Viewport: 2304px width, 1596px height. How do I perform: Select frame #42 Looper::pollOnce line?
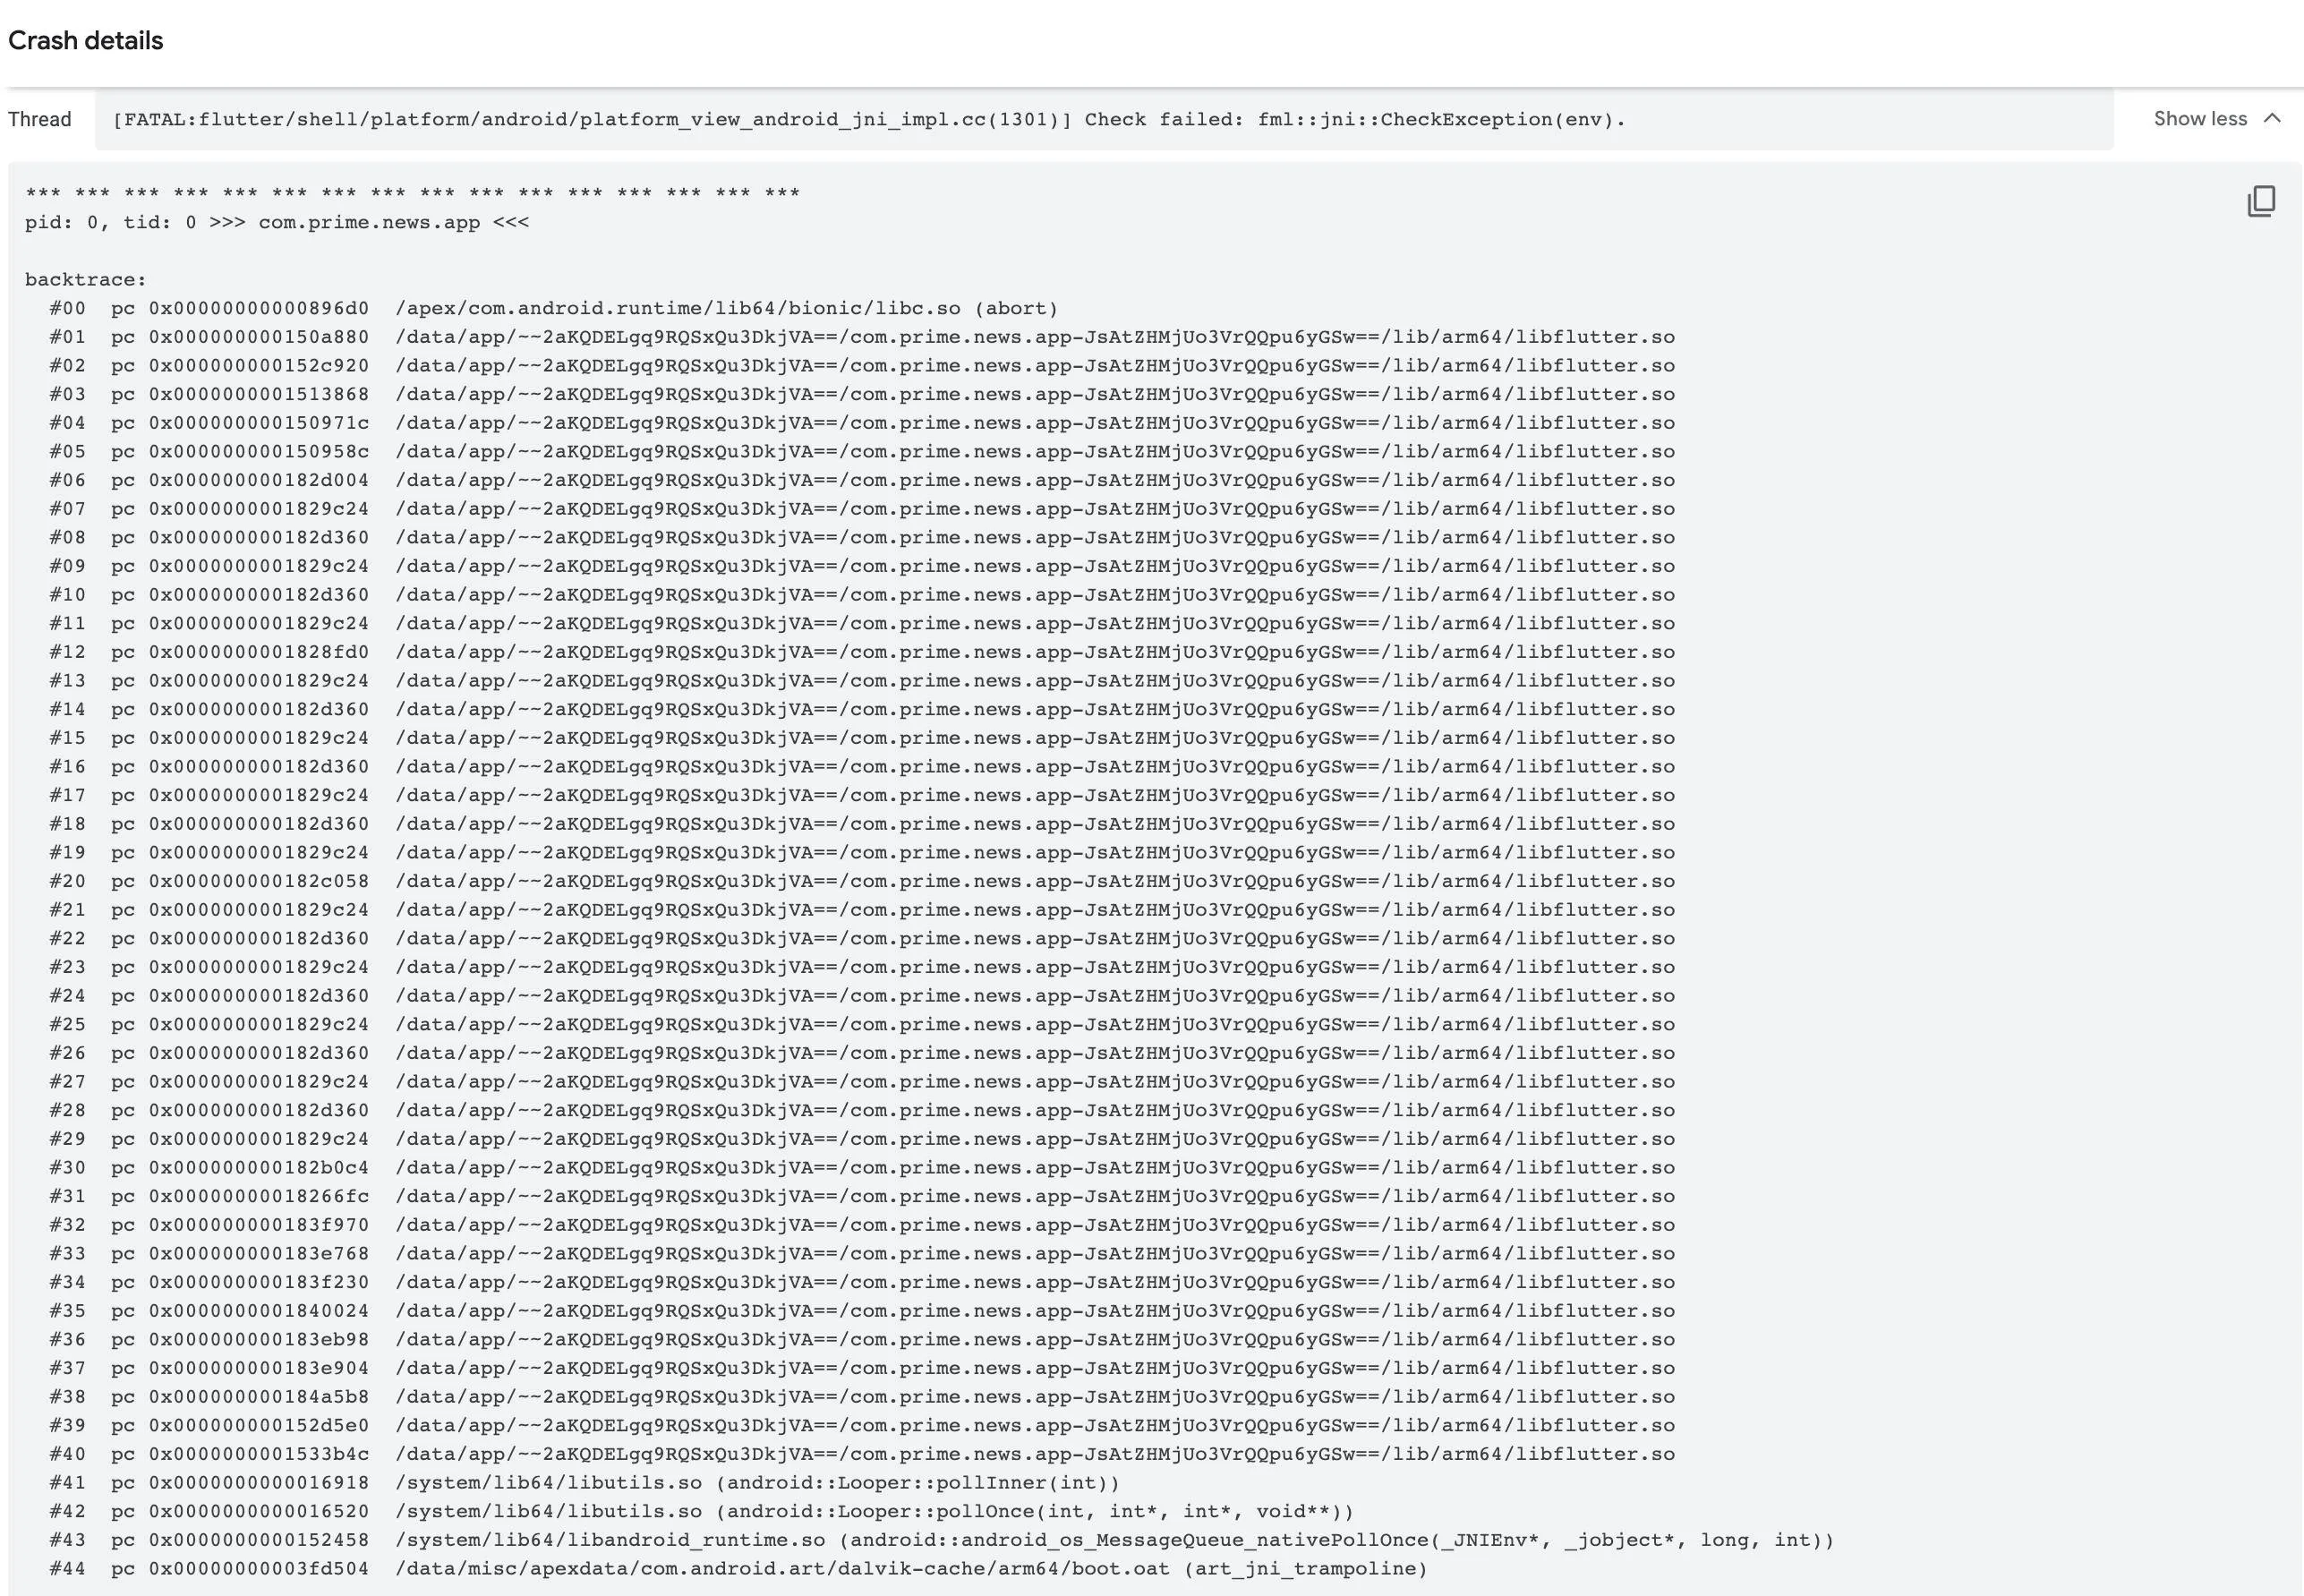pyautogui.click(x=700, y=1511)
